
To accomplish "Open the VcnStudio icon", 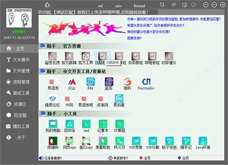I will click(146, 84).
